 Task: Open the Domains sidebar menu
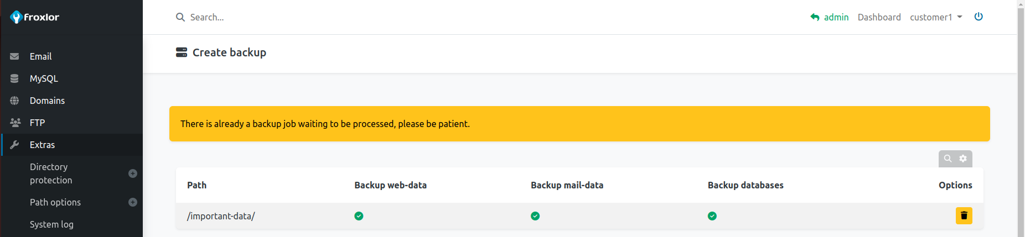[47, 101]
